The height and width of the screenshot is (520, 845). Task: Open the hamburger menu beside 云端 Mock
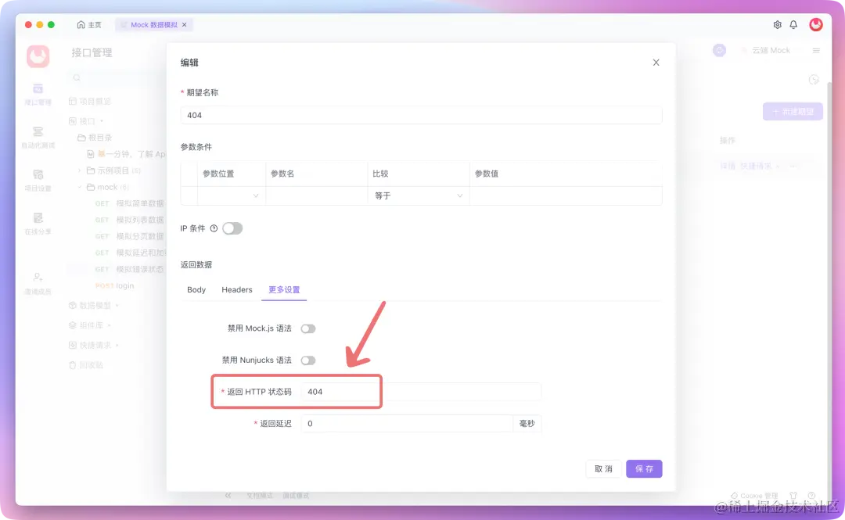[816, 51]
